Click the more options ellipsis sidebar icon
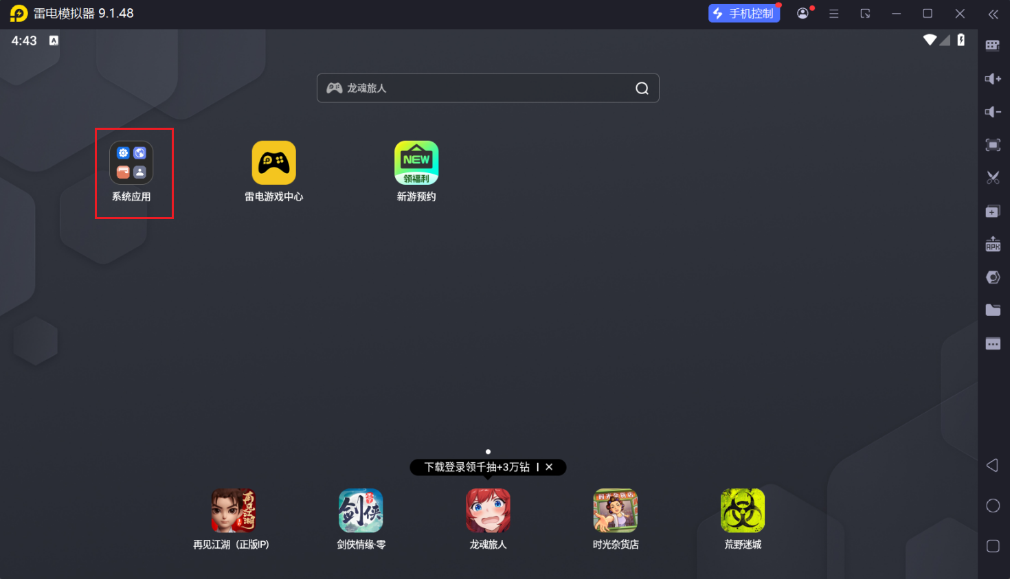Screen dimensions: 1010x579 [993, 343]
